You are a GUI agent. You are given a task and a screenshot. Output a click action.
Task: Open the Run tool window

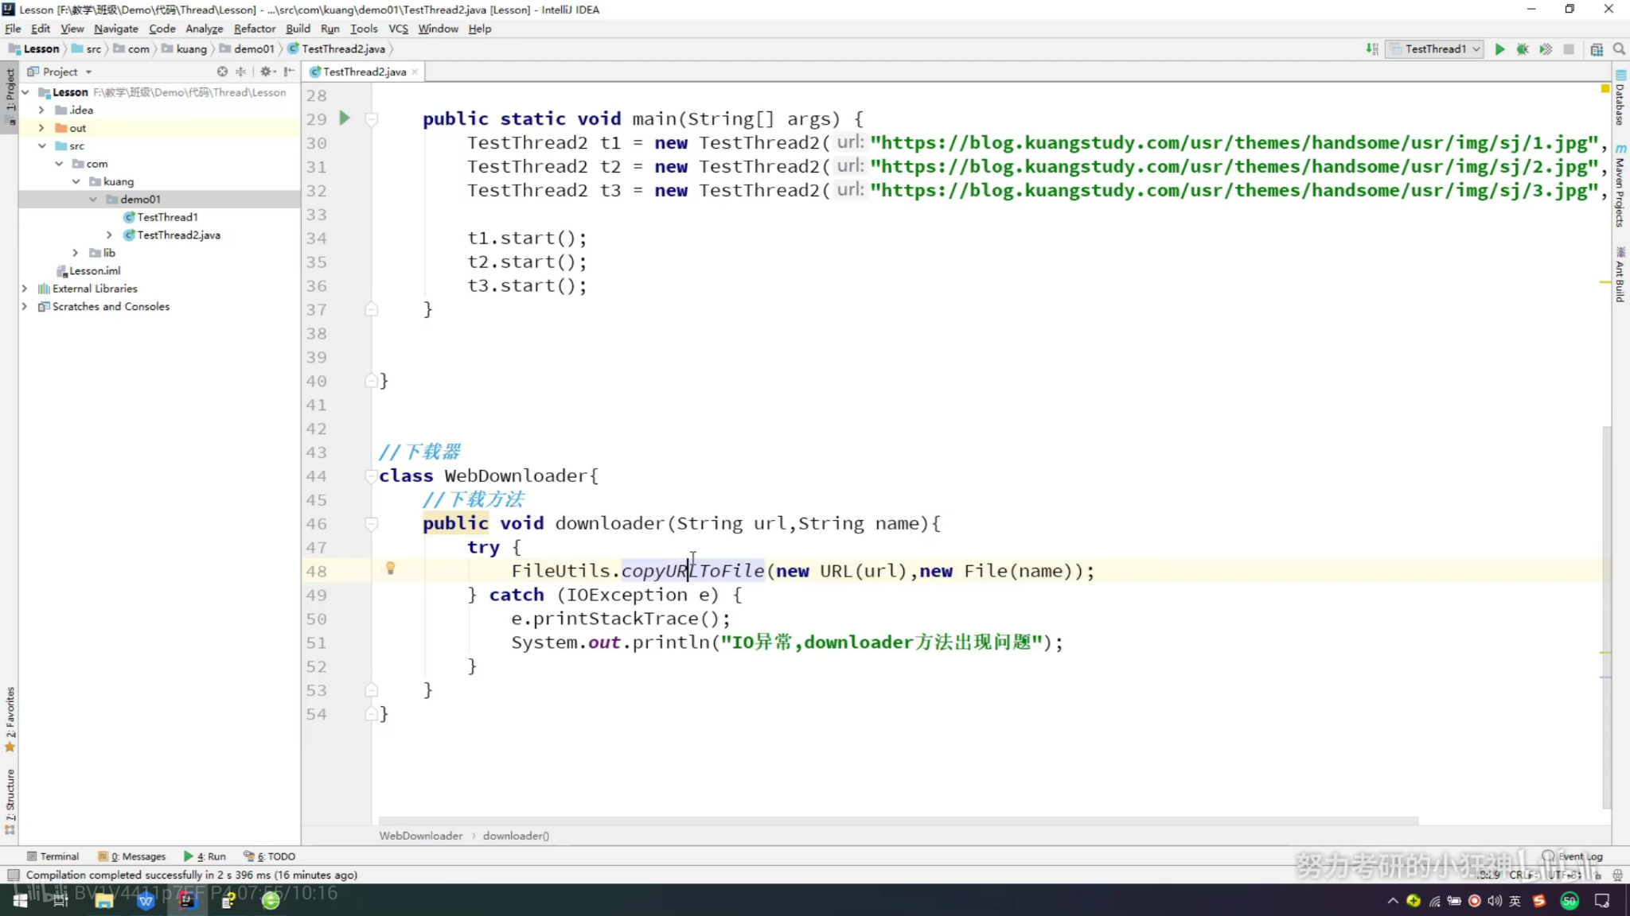(x=205, y=856)
